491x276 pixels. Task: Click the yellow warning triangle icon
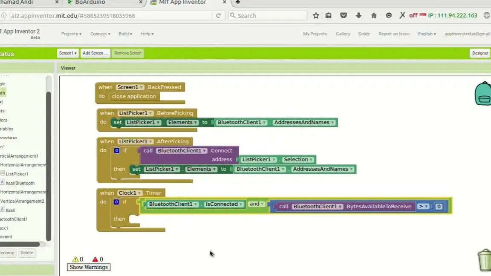[x=75, y=259]
